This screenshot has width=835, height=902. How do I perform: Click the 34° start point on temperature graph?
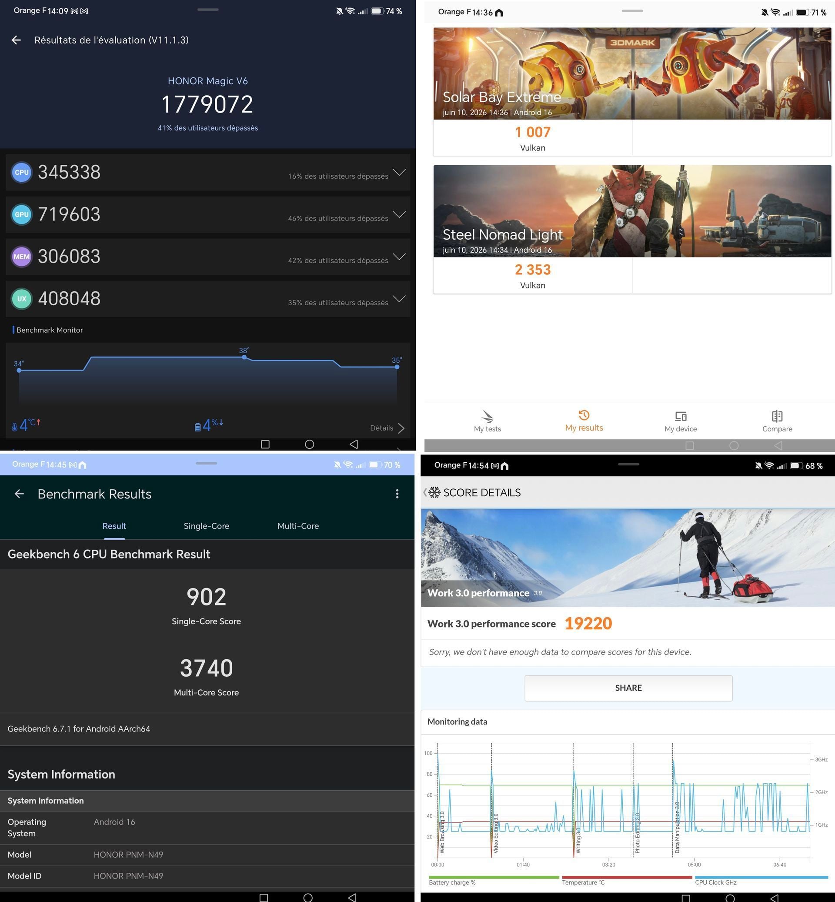click(19, 370)
